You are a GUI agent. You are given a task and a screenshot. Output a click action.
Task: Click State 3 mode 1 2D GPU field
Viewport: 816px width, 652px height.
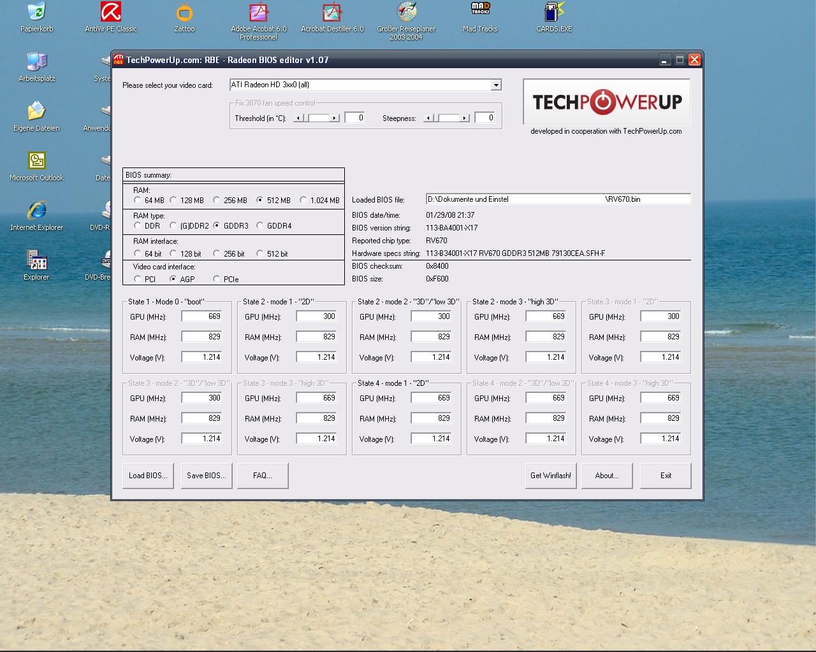click(x=660, y=316)
